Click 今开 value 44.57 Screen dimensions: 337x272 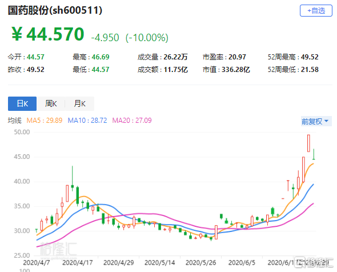[x=35, y=57]
